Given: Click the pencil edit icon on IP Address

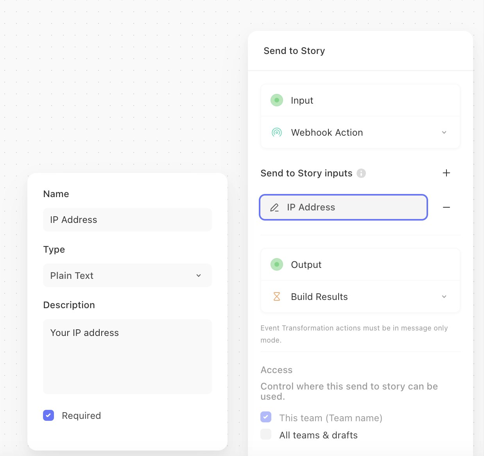Looking at the screenshot, I should (x=274, y=208).
